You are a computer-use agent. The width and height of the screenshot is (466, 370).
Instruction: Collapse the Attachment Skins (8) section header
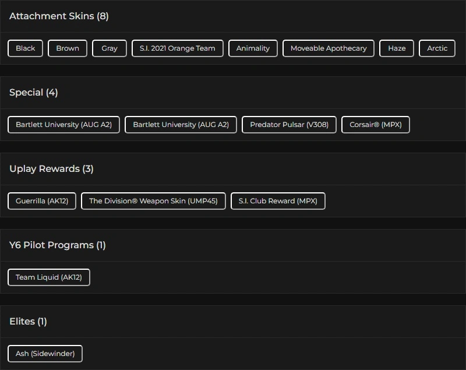click(x=59, y=16)
